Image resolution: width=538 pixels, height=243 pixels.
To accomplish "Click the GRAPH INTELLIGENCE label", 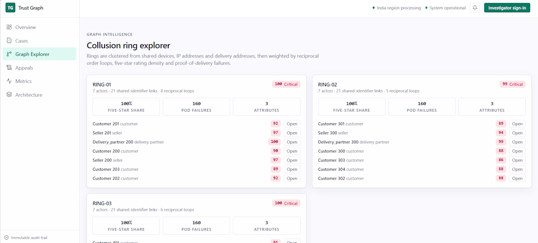I will tap(110, 34).
